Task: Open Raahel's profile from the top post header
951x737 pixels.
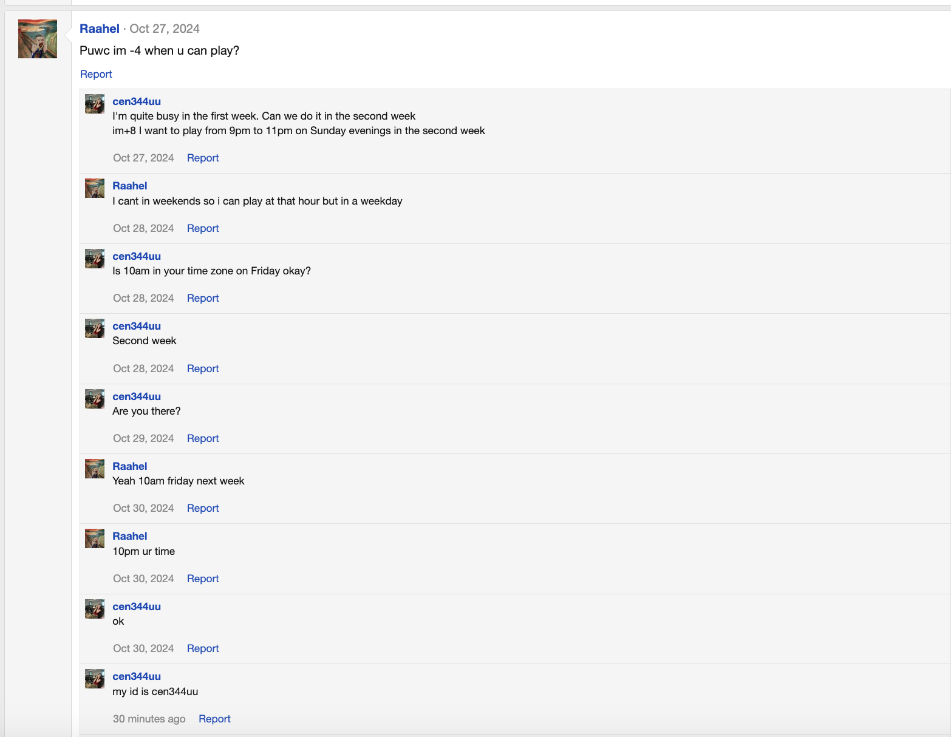Action: coord(100,29)
